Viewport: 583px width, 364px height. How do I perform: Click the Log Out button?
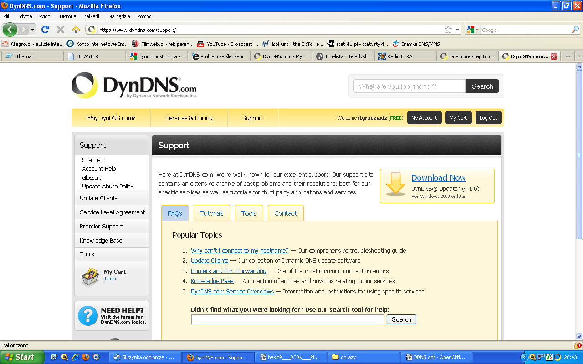click(488, 118)
